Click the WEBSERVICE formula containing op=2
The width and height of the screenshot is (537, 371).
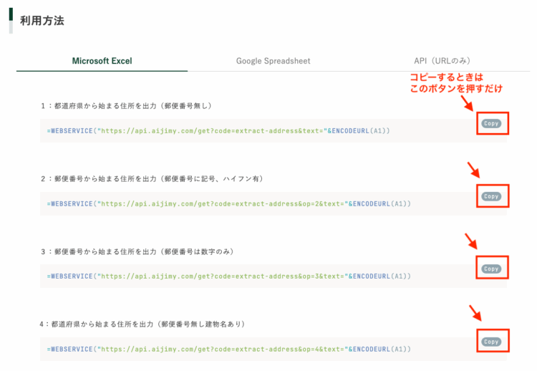tap(229, 204)
